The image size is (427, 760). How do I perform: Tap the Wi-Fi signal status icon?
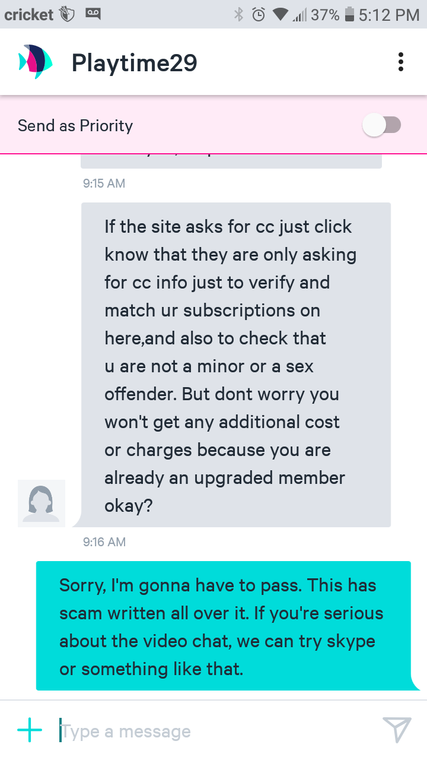point(281,15)
